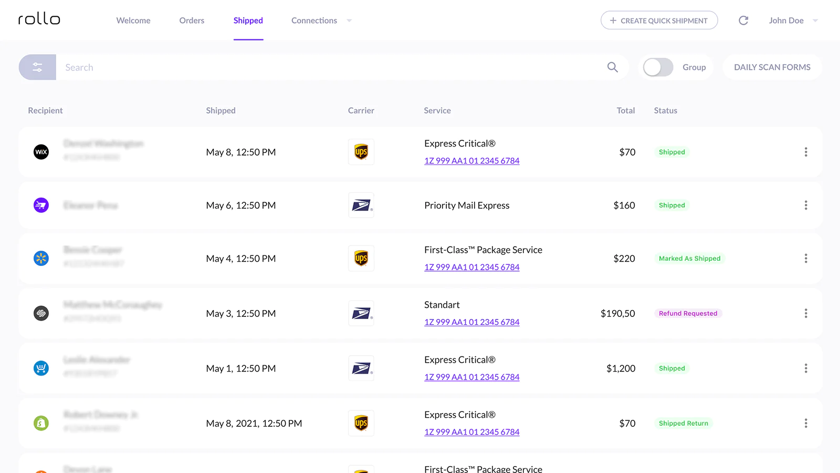
Task: Open the filter options icon beside search
Action: click(x=37, y=67)
